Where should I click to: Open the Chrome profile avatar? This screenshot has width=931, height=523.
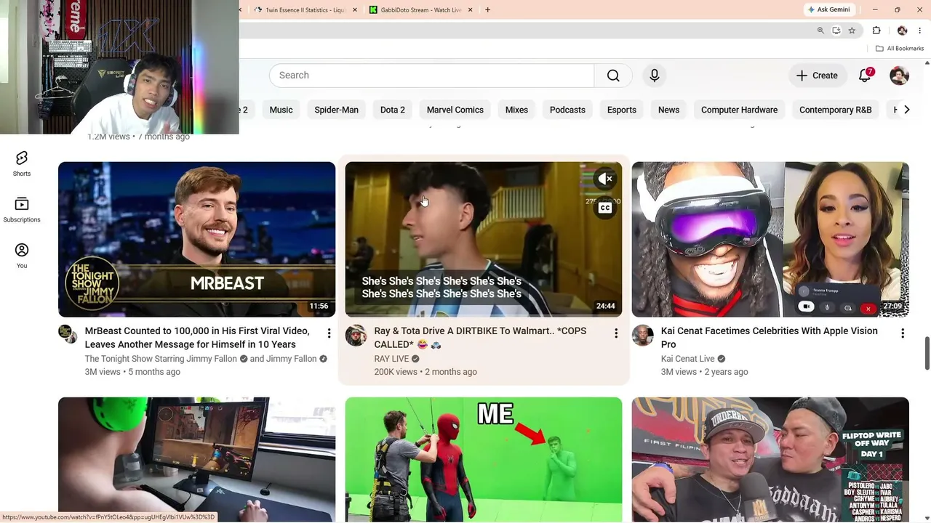902,31
